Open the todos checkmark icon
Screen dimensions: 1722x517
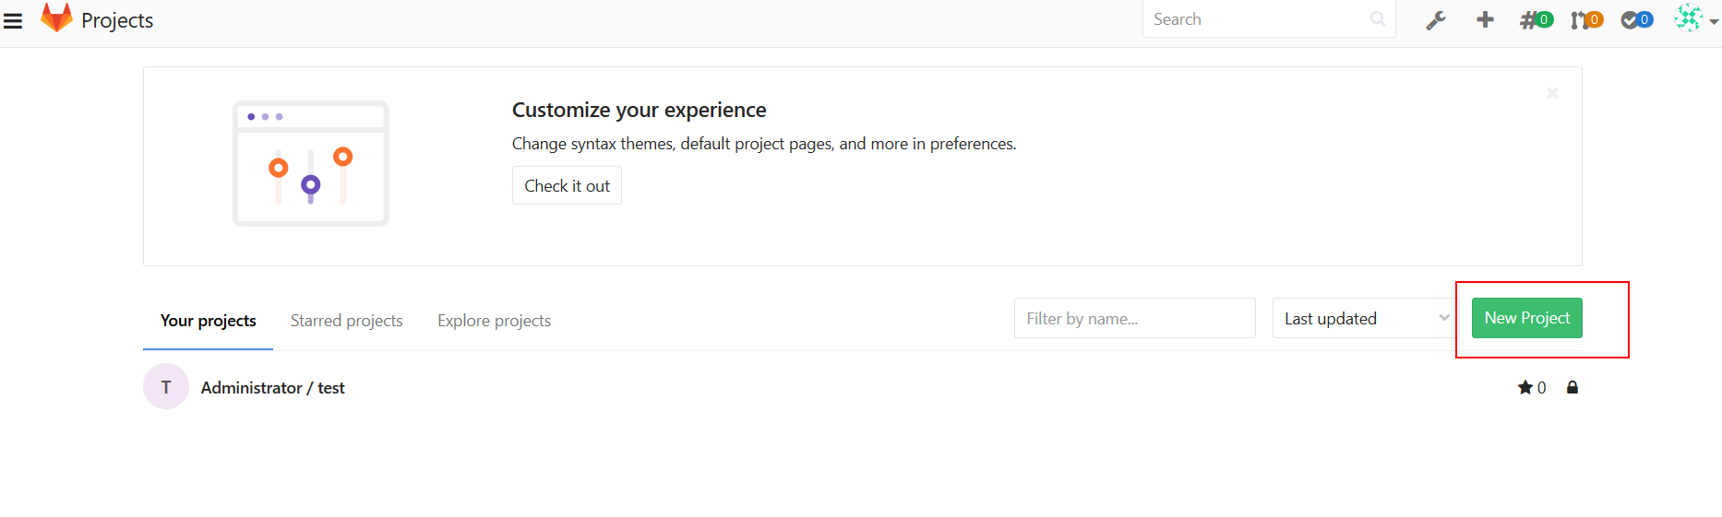[1636, 19]
